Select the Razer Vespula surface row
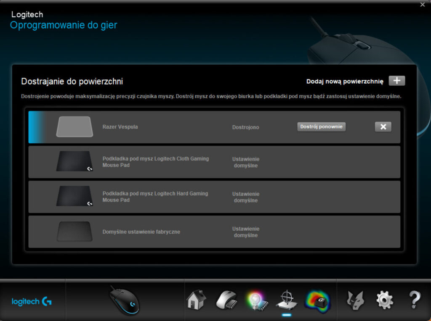Screen dimensions: 431x321 coord(214,127)
